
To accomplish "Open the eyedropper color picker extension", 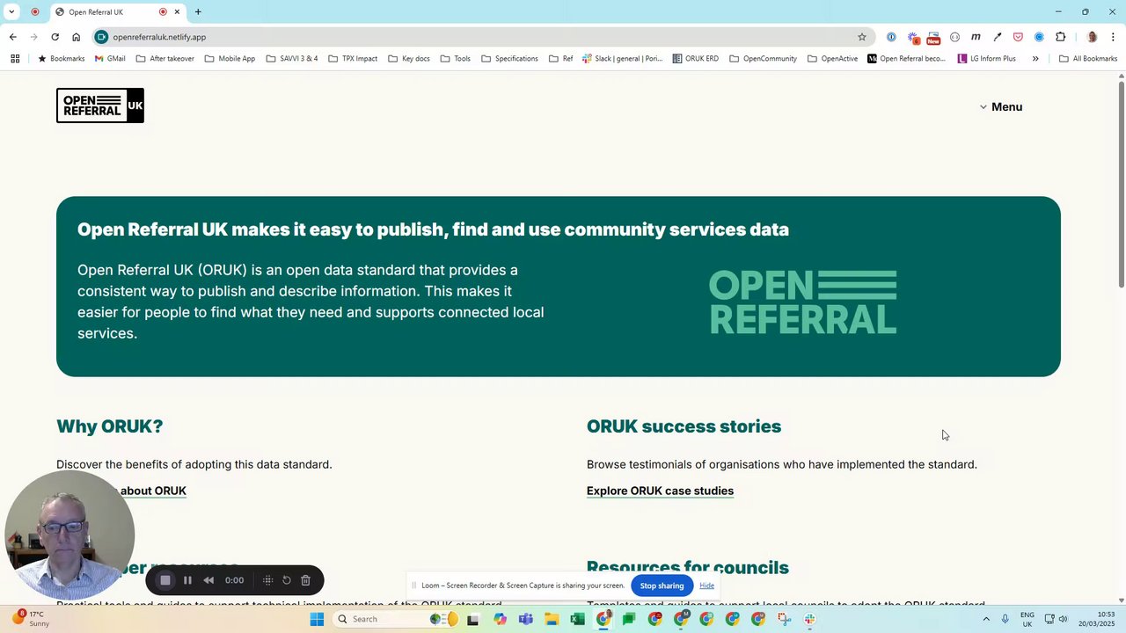I will coord(997,37).
